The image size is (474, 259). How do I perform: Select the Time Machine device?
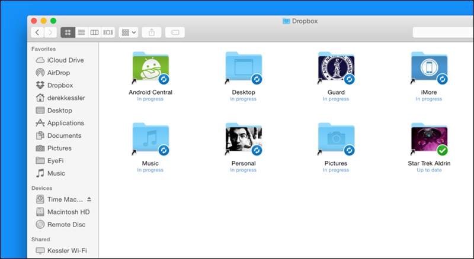[x=59, y=199]
